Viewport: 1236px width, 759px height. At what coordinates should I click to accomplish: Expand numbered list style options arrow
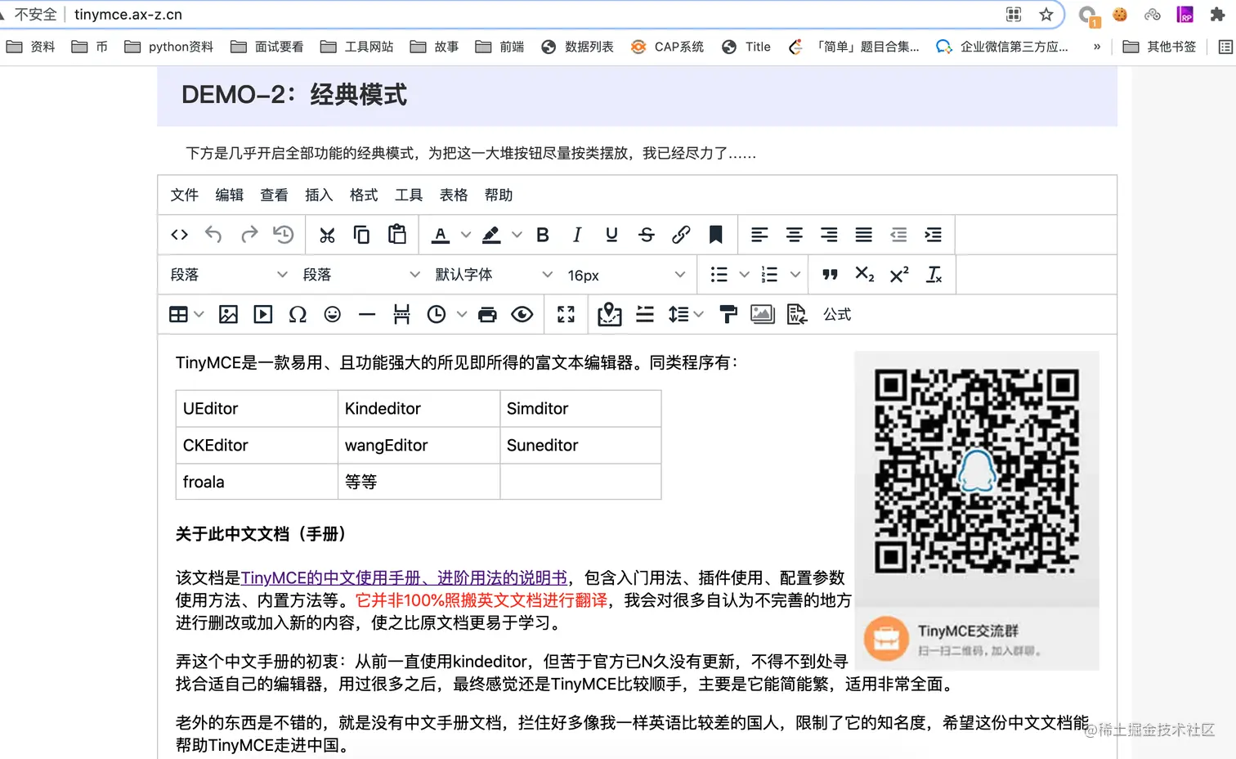point(795,275)
